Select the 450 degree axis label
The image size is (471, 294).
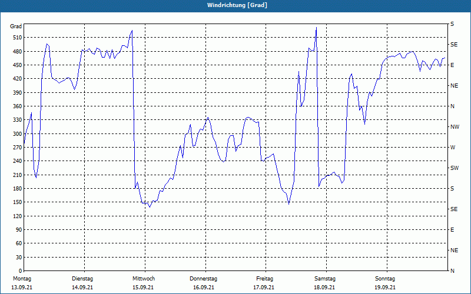click(18, 65)
